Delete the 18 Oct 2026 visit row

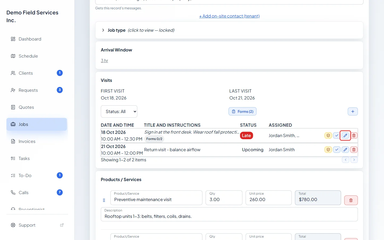click(x=354, y=135)
